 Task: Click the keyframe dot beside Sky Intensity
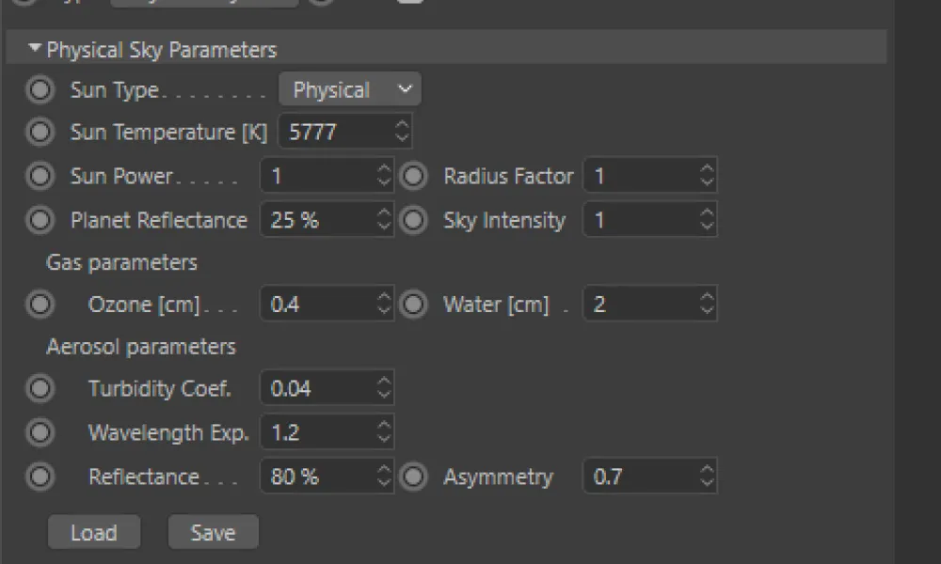413,220
